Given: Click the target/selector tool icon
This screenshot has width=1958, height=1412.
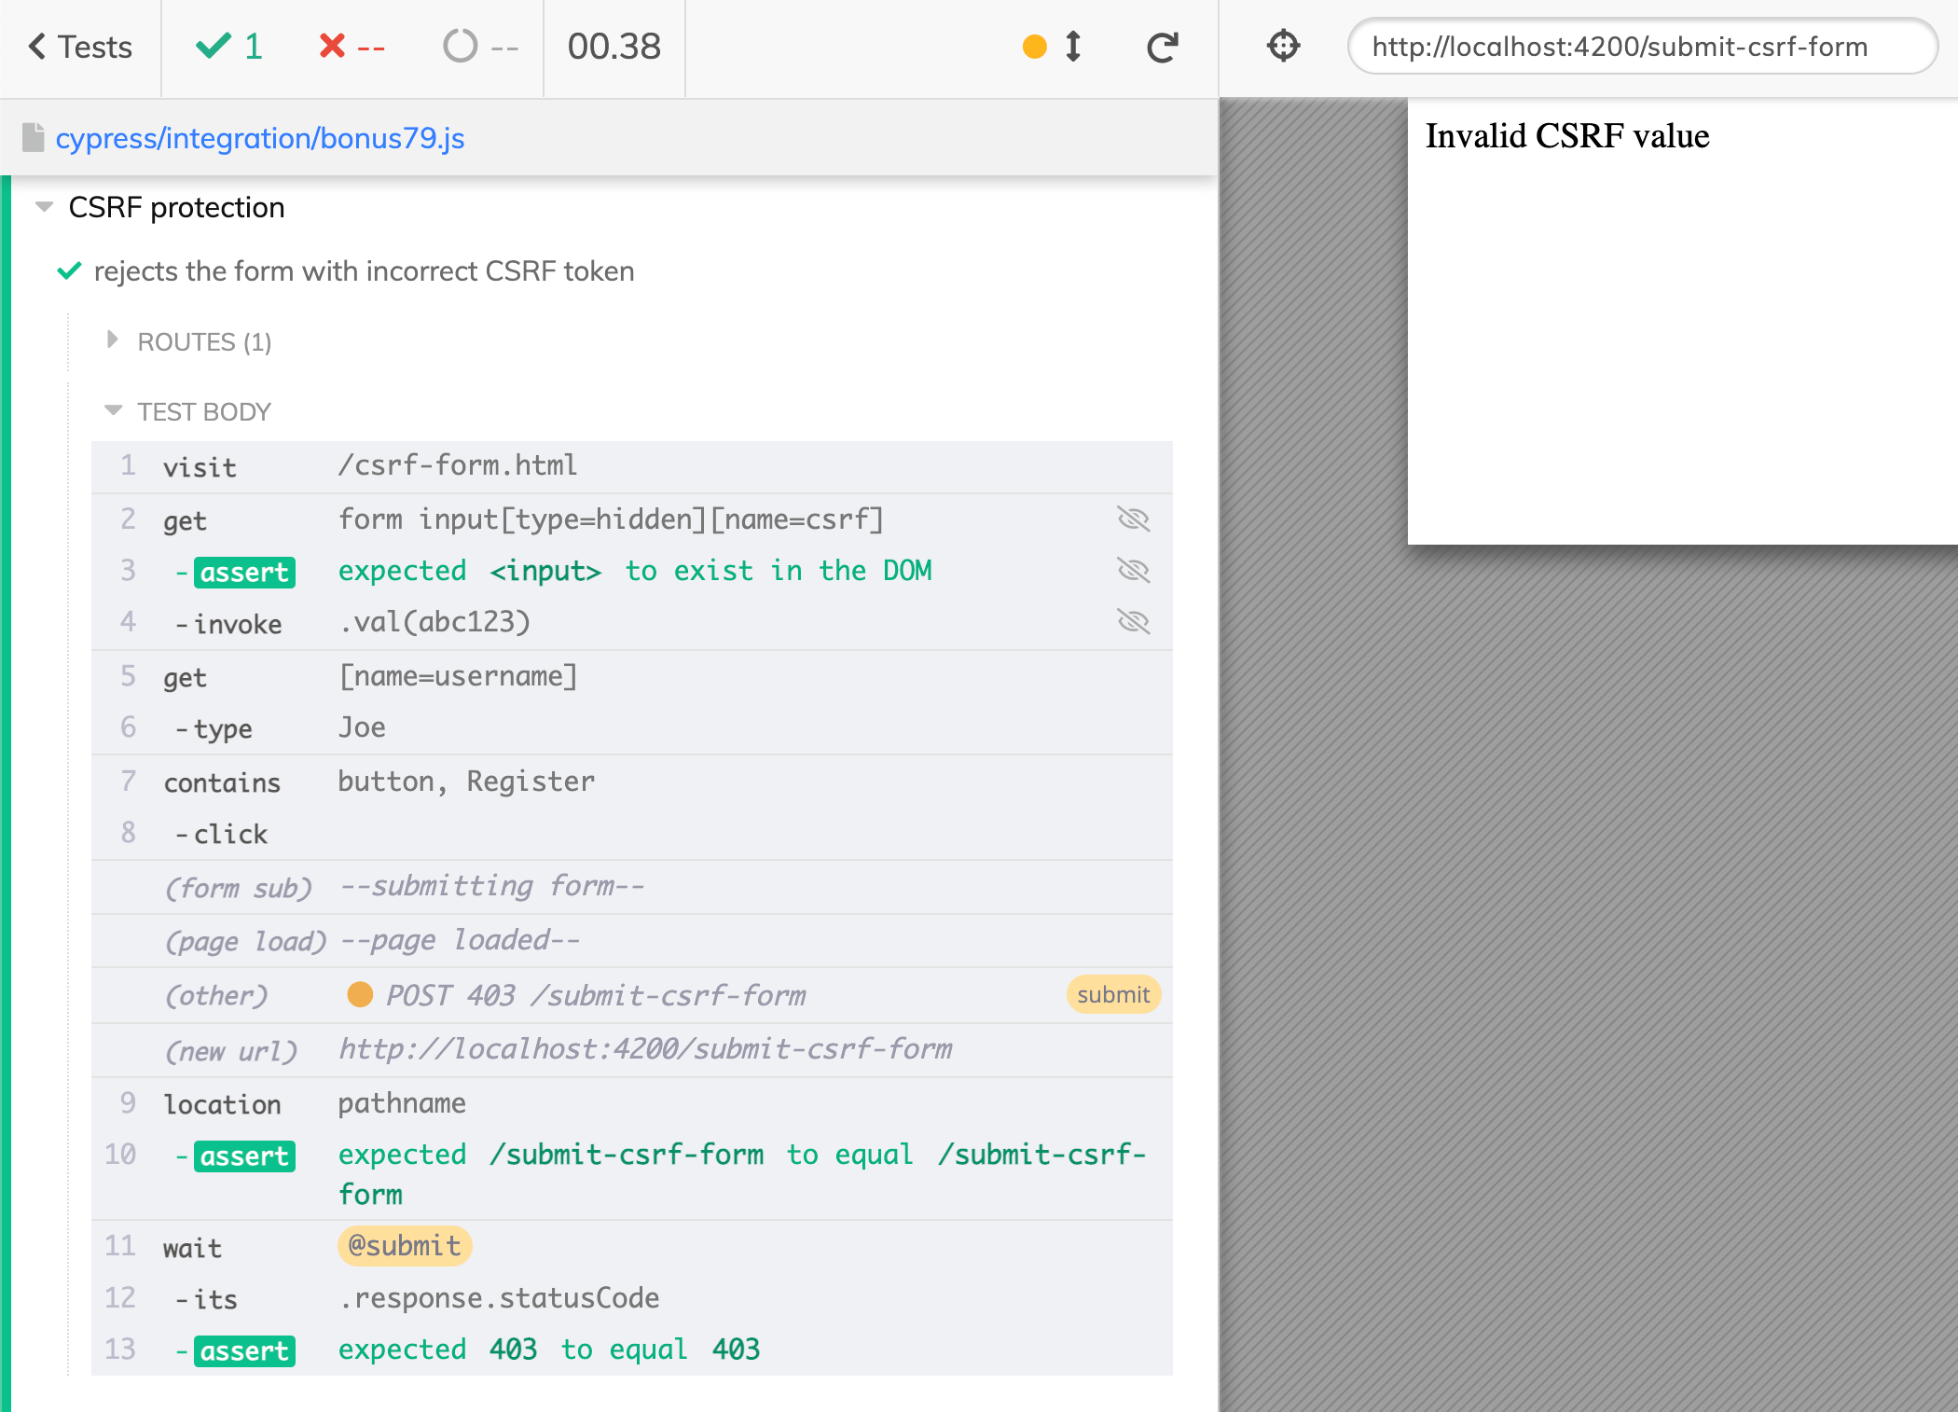Looking at the screenshot, I should (x=1283, y=46).
